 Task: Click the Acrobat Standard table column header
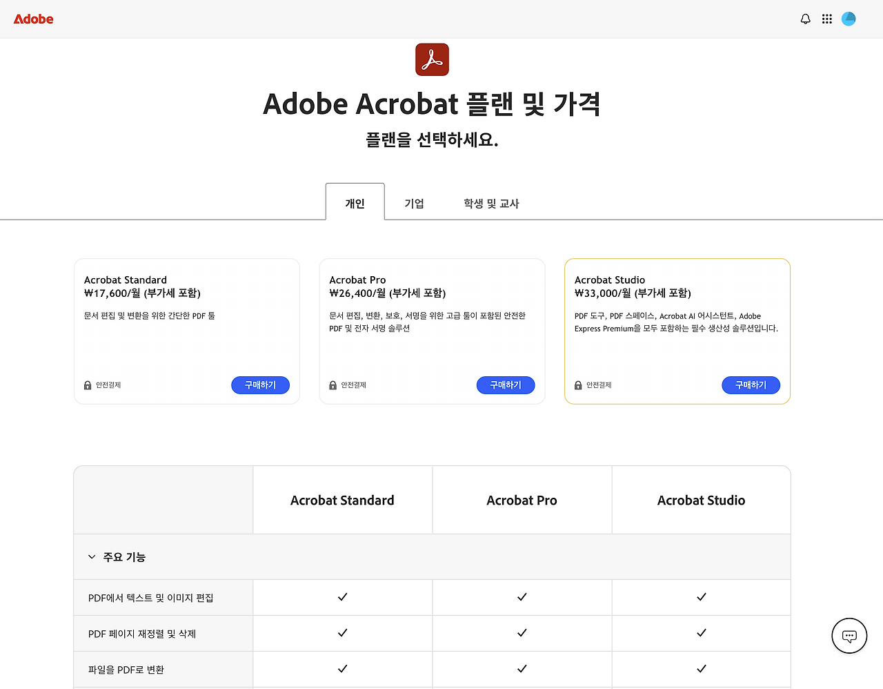pos(342,501)
